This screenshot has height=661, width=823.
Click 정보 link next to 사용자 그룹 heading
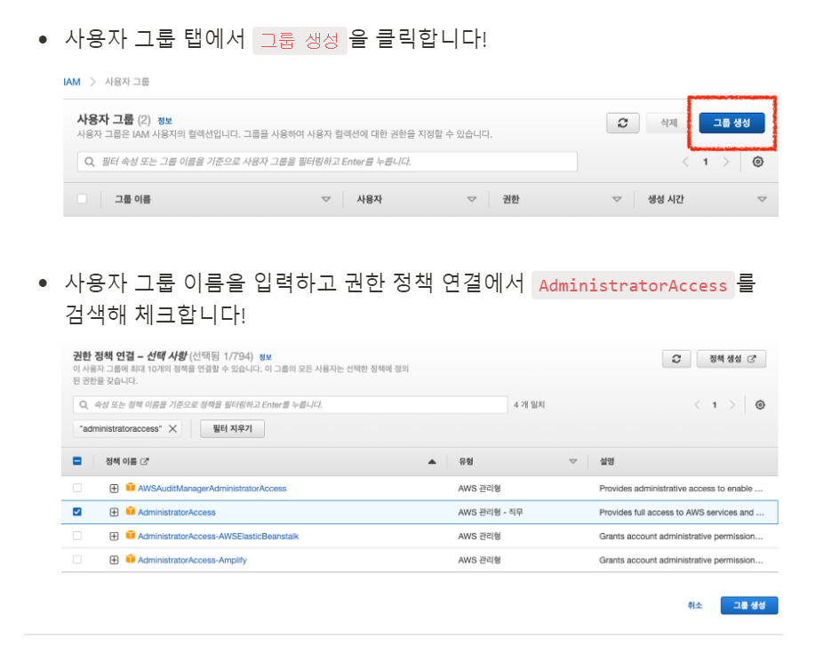point(164,121)
